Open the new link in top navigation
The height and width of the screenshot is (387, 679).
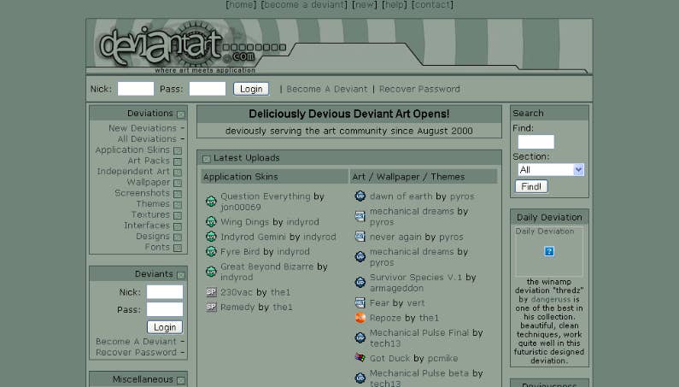pyautogui.click(x=365, y=5)
